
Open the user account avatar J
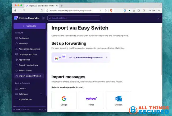(x=159, y=18)
